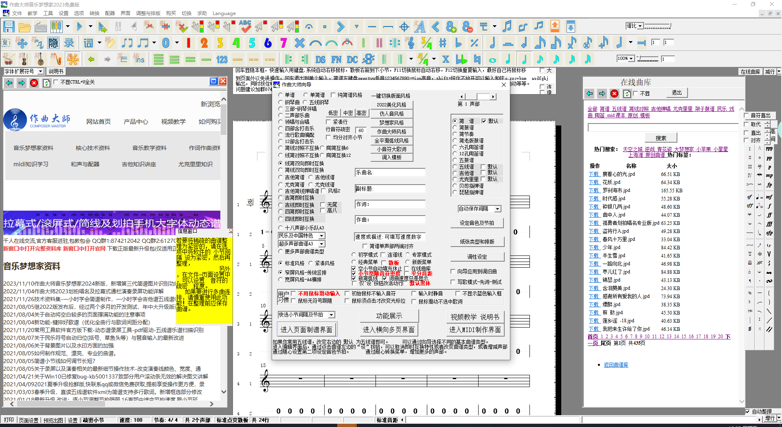The height and width of the screenshot is (427, 782).
Task: Toggle the 向导应用到调旧曲 checkbox
Action: coord(453,271)
